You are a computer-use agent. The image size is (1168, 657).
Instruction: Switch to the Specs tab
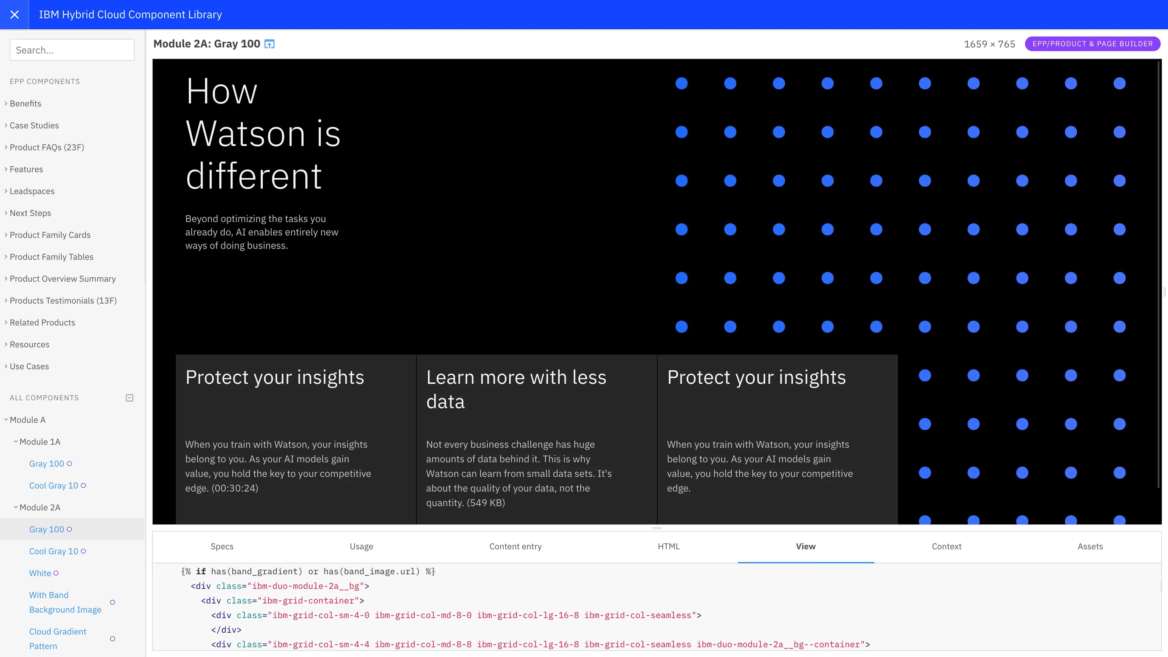coord(222,546)
